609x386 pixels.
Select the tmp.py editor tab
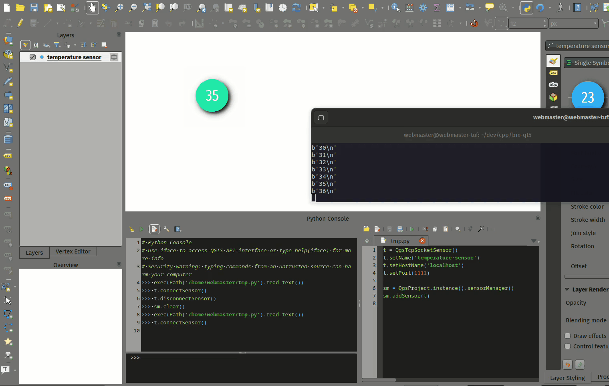(400, 241)
